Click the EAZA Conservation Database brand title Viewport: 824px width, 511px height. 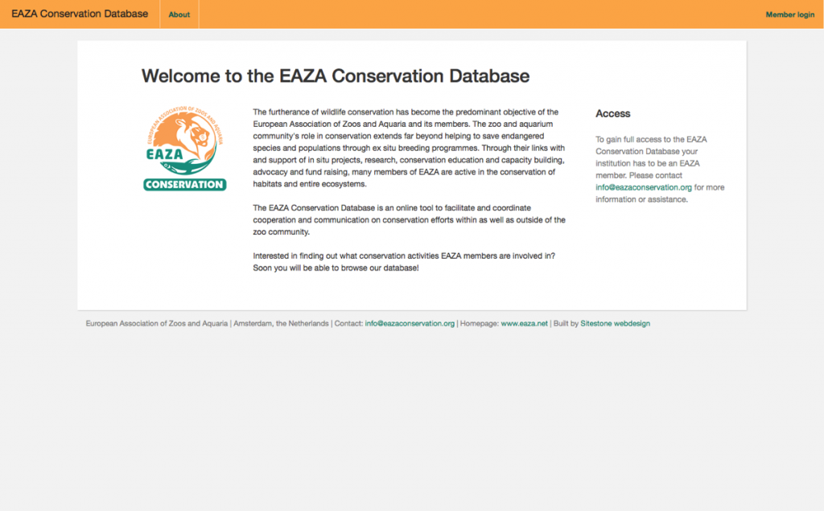80,14
